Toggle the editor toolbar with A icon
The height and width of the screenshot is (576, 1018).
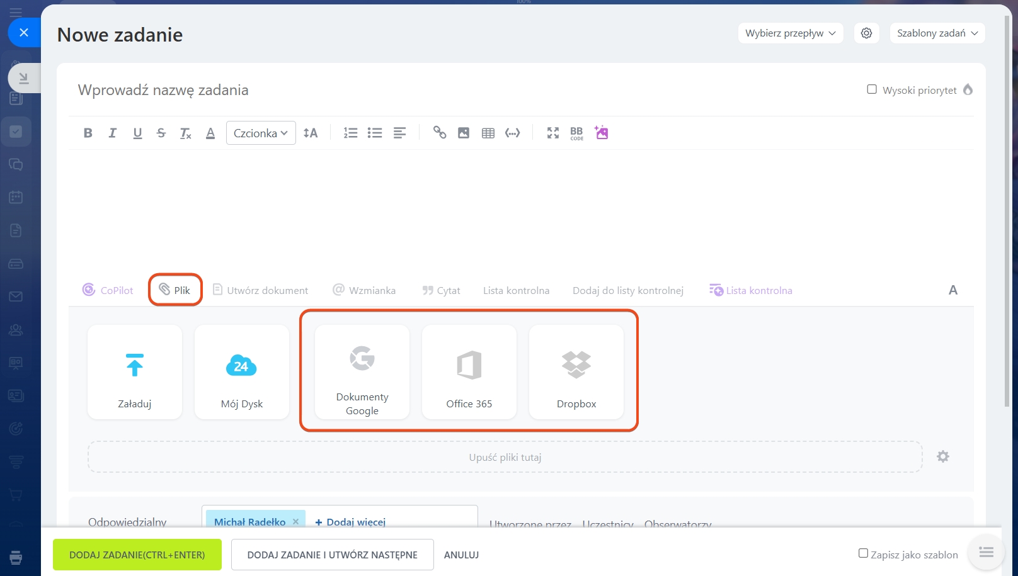[953, 290]
